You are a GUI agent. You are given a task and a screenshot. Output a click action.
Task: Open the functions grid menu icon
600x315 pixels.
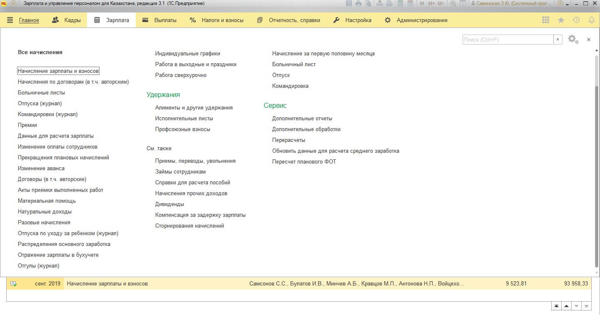pyautogui.click(x=545, y=20)
